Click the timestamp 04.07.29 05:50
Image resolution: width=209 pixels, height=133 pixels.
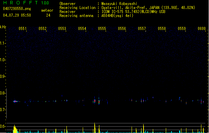coord(17,15)
